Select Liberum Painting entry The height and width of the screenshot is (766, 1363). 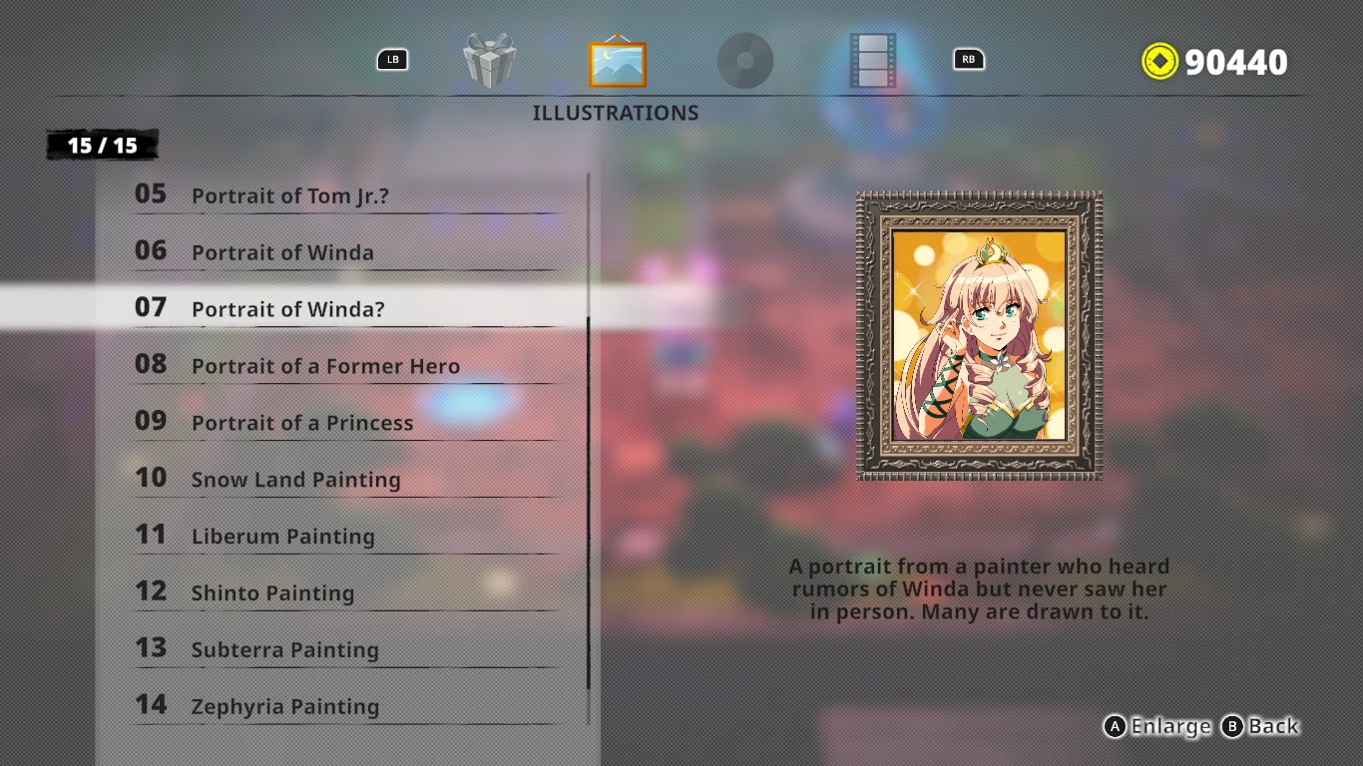coord(344,536)
